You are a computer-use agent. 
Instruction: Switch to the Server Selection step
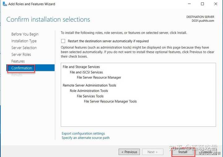click(24, 48)
